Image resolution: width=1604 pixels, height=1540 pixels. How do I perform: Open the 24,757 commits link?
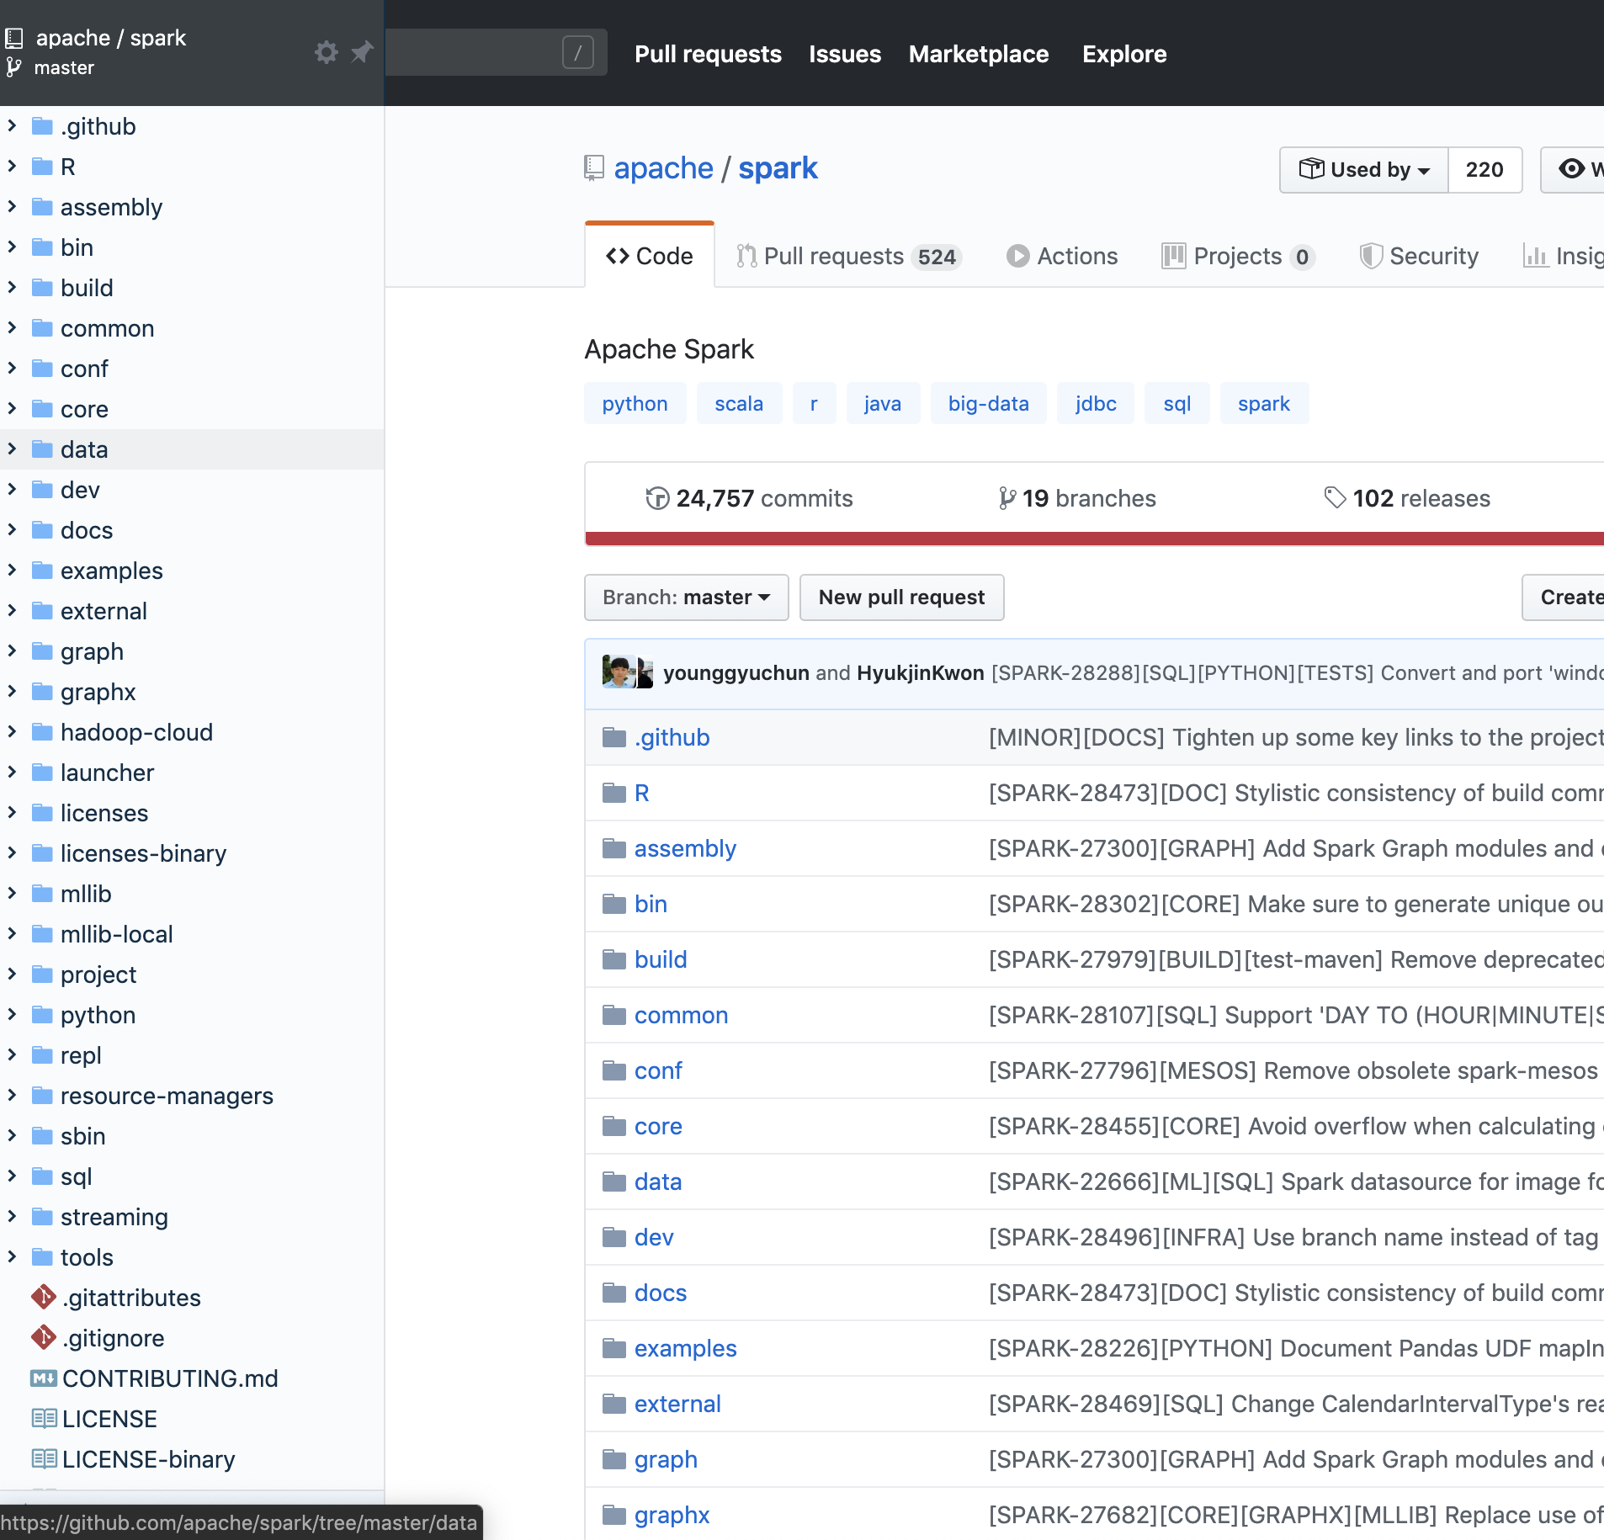pos(749,498)
